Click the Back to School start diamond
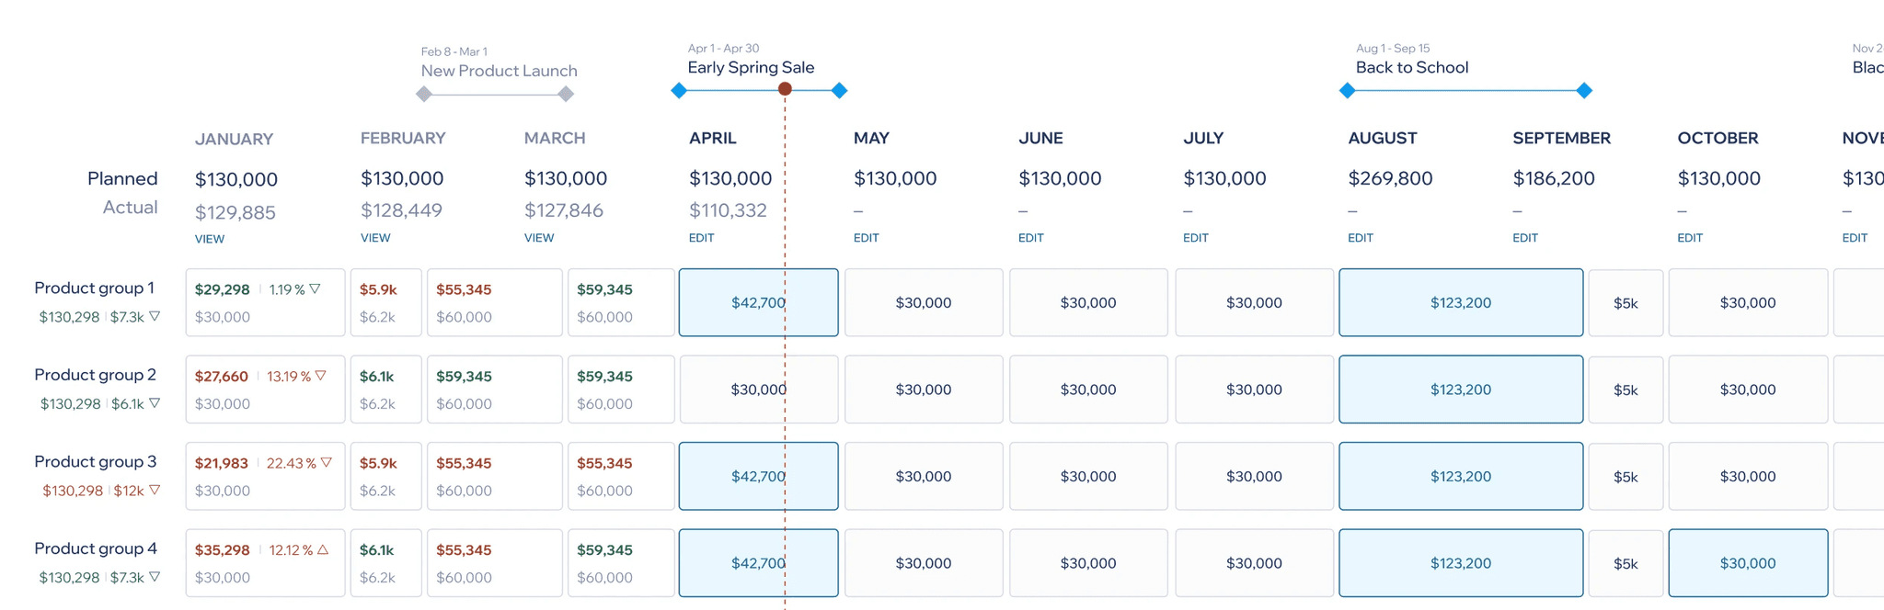This screenshot has height=610, width=1884. [1347, 90]
